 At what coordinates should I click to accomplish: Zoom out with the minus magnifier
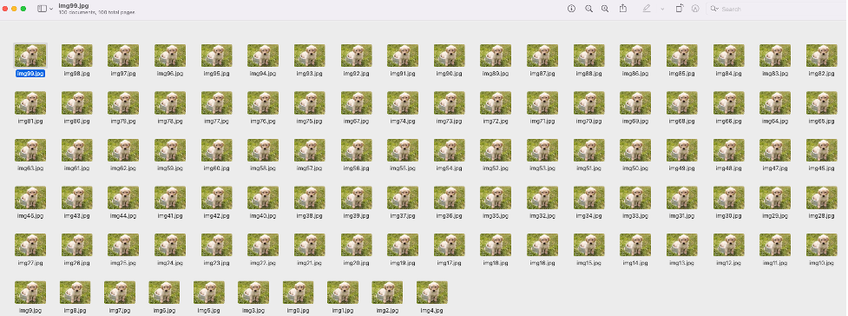coord(589,9)
